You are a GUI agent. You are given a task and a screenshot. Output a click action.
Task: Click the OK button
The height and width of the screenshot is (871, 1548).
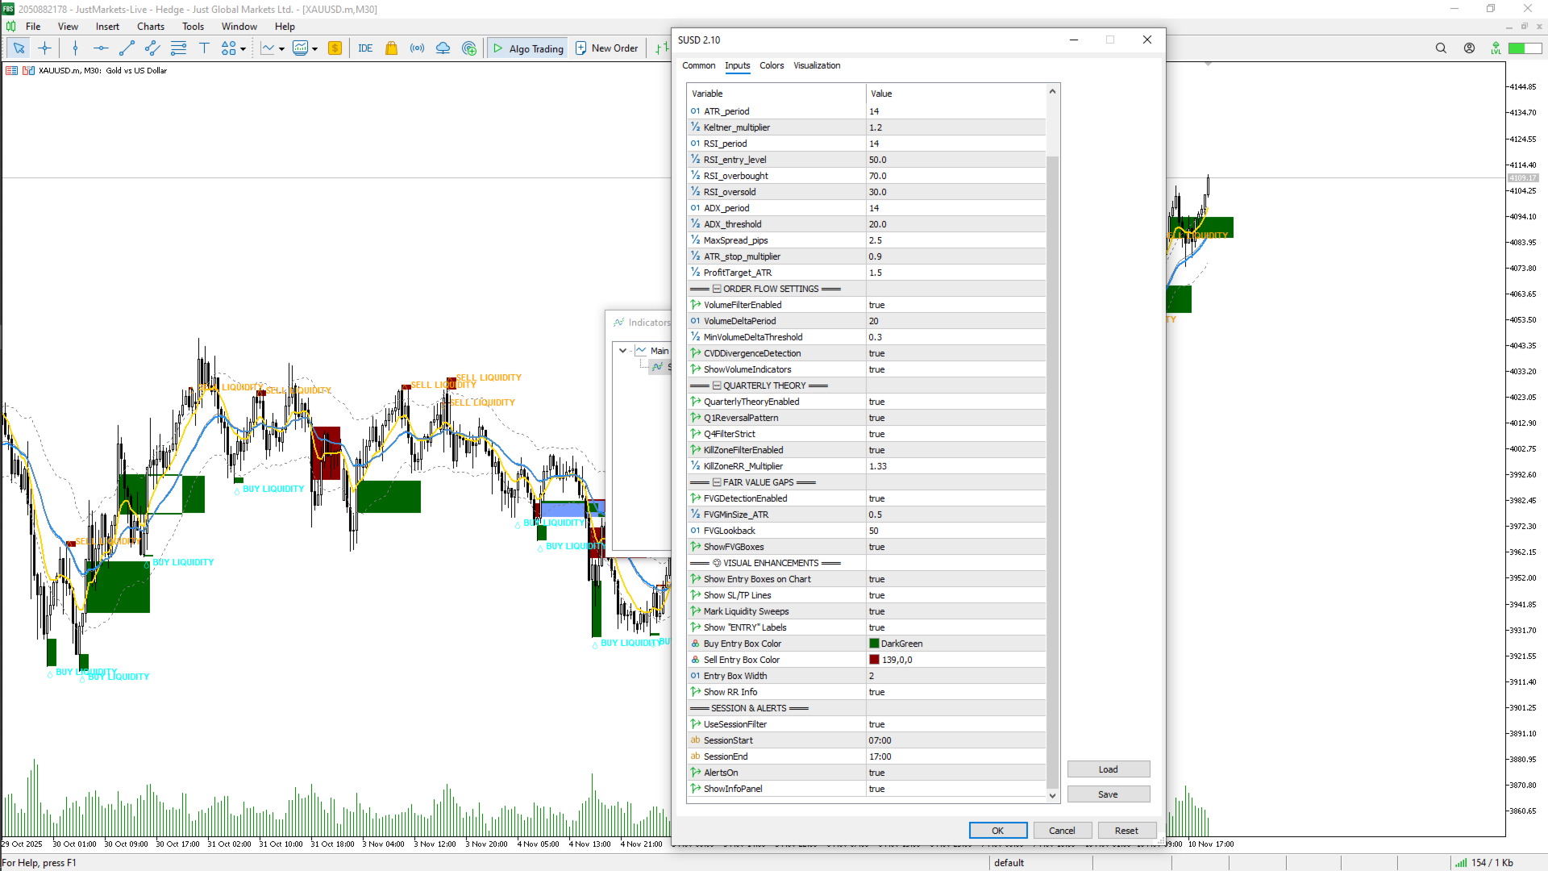click(x=997, y=831)
